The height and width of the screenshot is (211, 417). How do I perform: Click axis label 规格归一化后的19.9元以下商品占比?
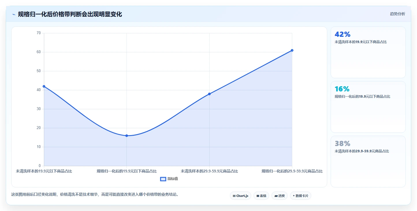(x=126, y=171)
